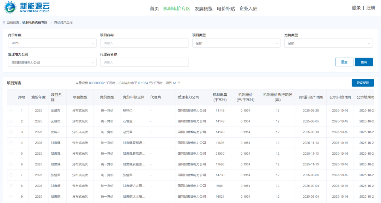The image size is (381, 203).
Task: Expand the 项目类型 dropdown
Action: [x=236, y=43]
